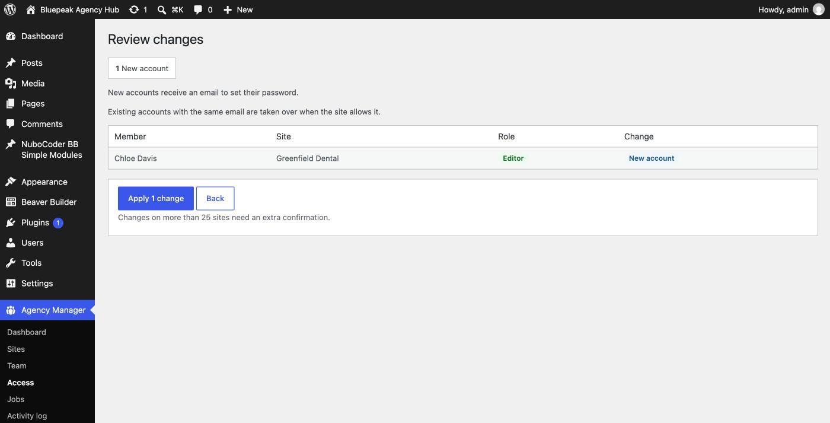Click the Posts pushpin icon
The height and width of the screenshot is (423, 830).
pos(11,63)
